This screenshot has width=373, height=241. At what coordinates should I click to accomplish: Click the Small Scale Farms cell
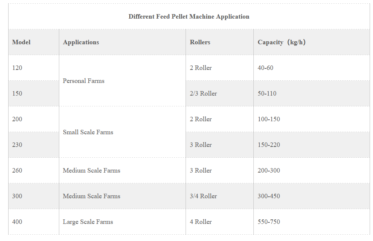pyautogui.click(x=88, y=132)
